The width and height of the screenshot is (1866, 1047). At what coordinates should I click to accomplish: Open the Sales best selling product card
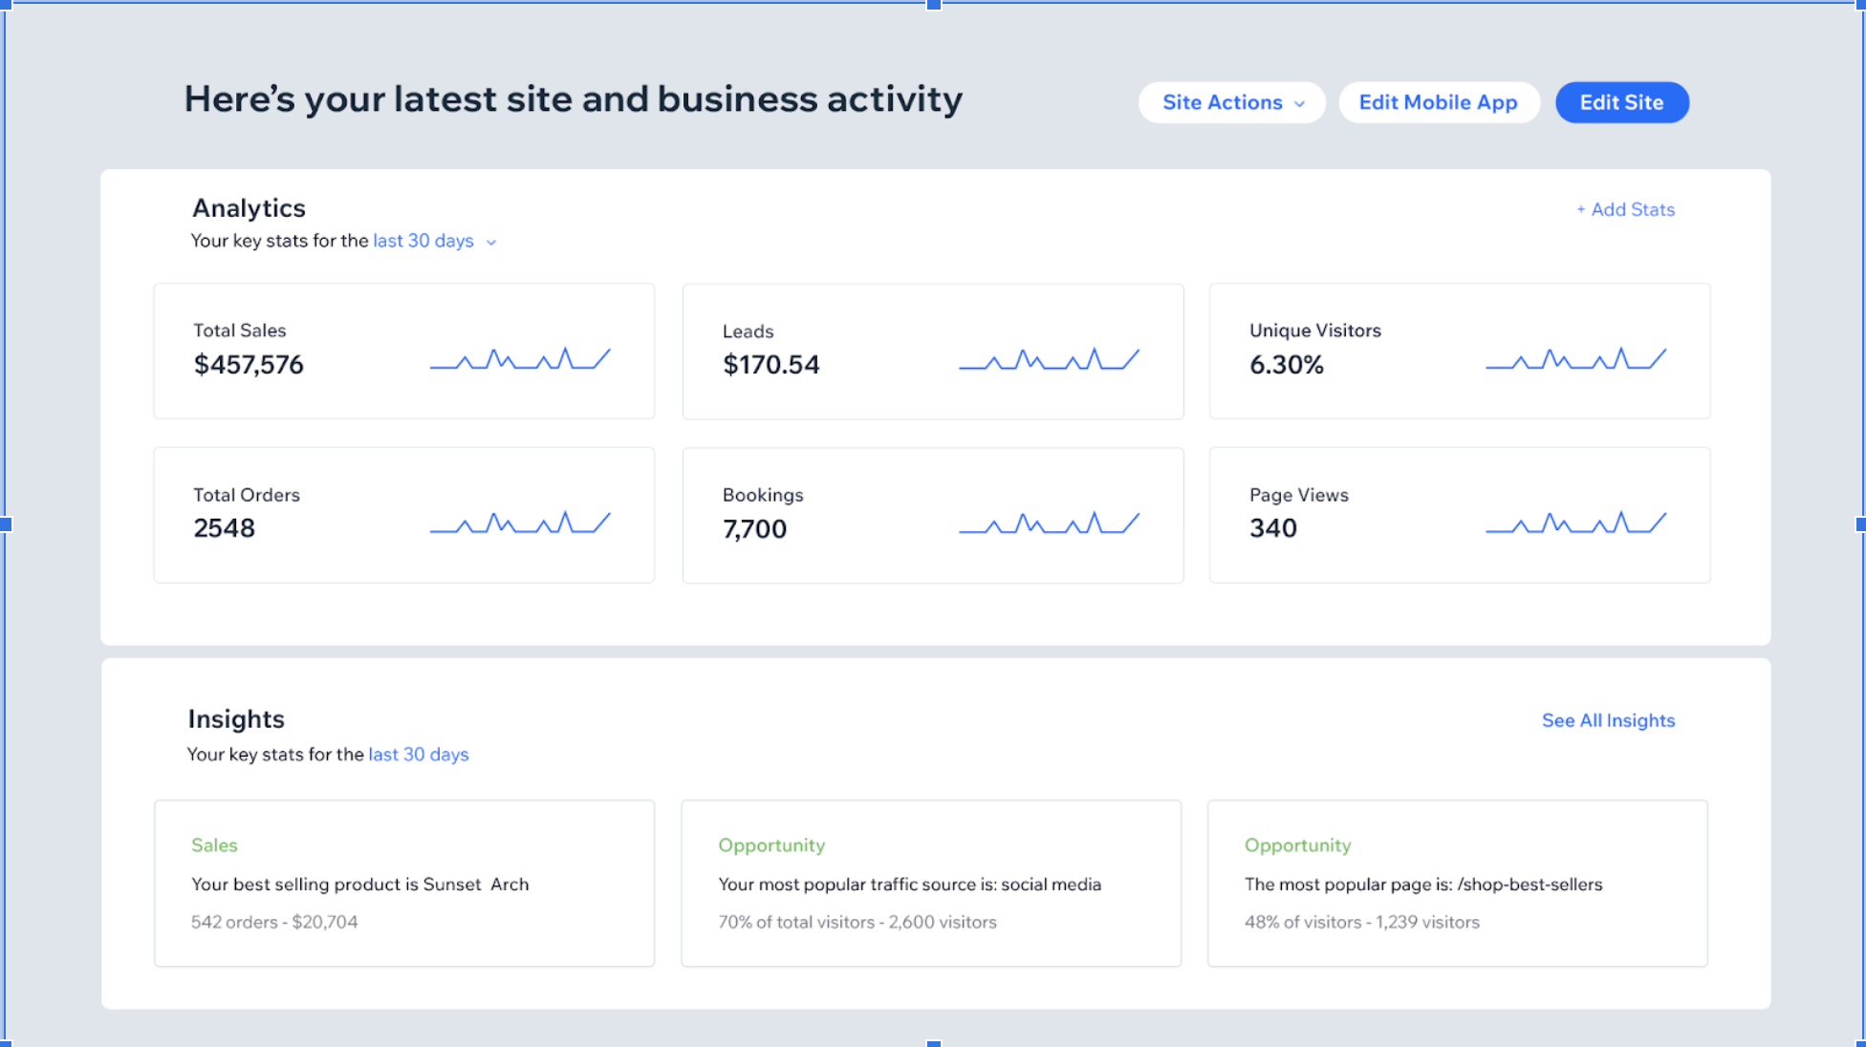pyautogui.click(x=404, y=883)
